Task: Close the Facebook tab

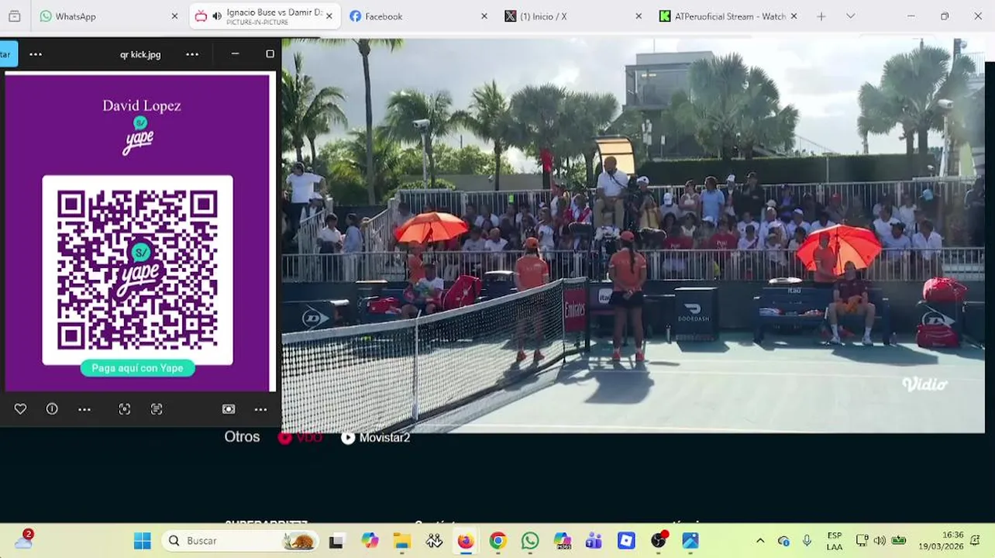Action: pyautogui.click(x=484, y=16)
